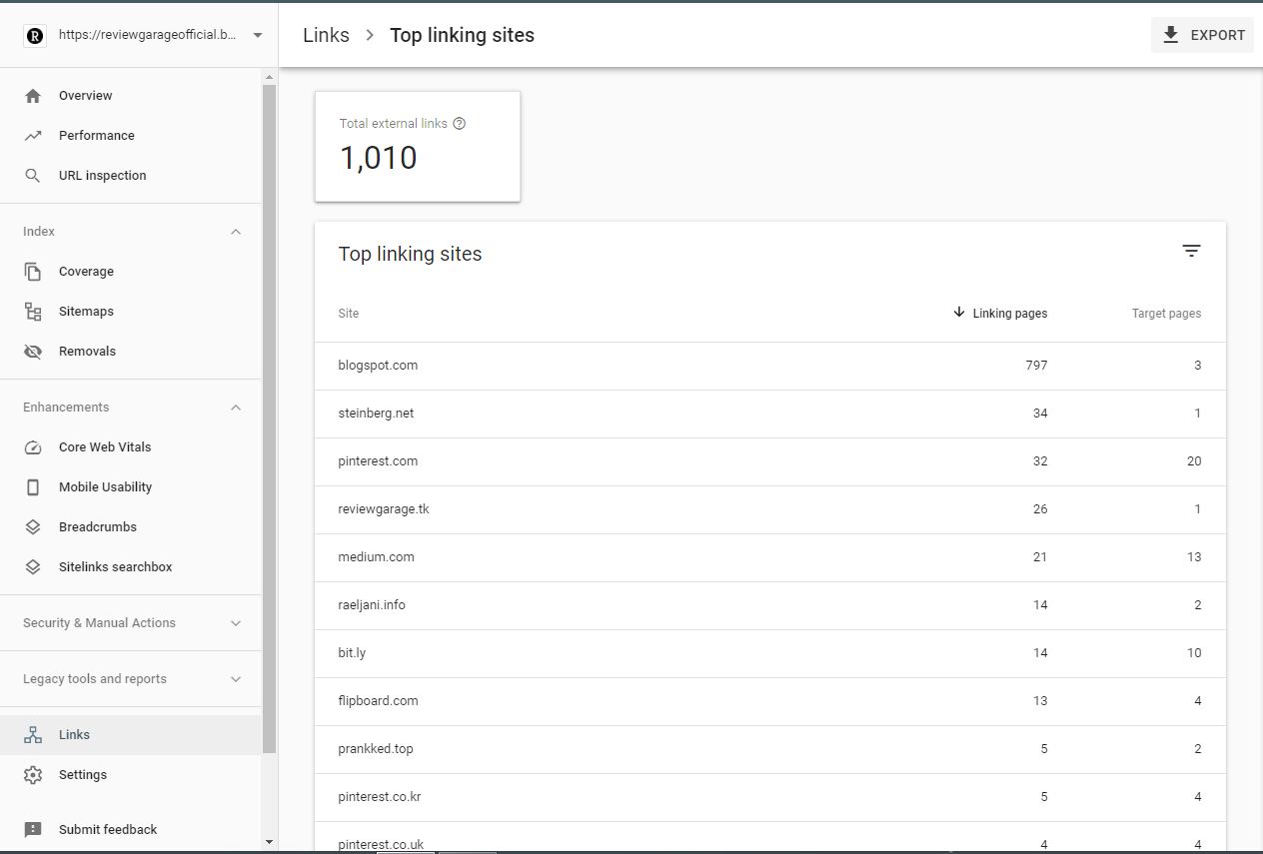Open pinterest.com row
The height and width of the screenshot is (854, 1263).
770,461
